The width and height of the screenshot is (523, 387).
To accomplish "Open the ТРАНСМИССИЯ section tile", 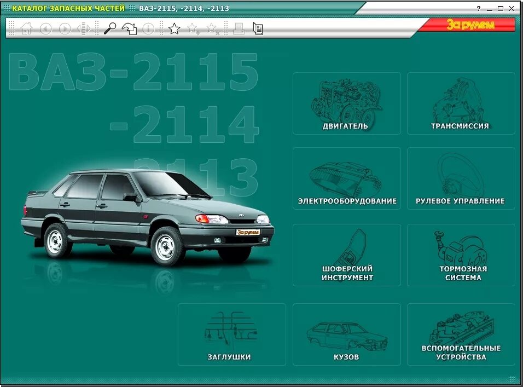I will [461, 103].
